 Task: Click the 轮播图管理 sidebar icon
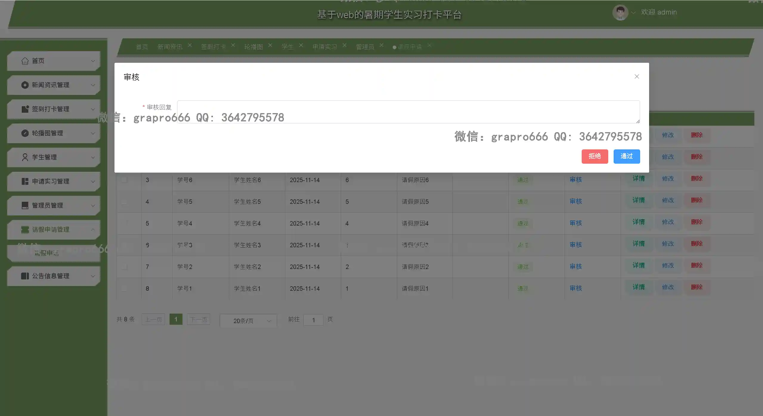tap(25, 133)
